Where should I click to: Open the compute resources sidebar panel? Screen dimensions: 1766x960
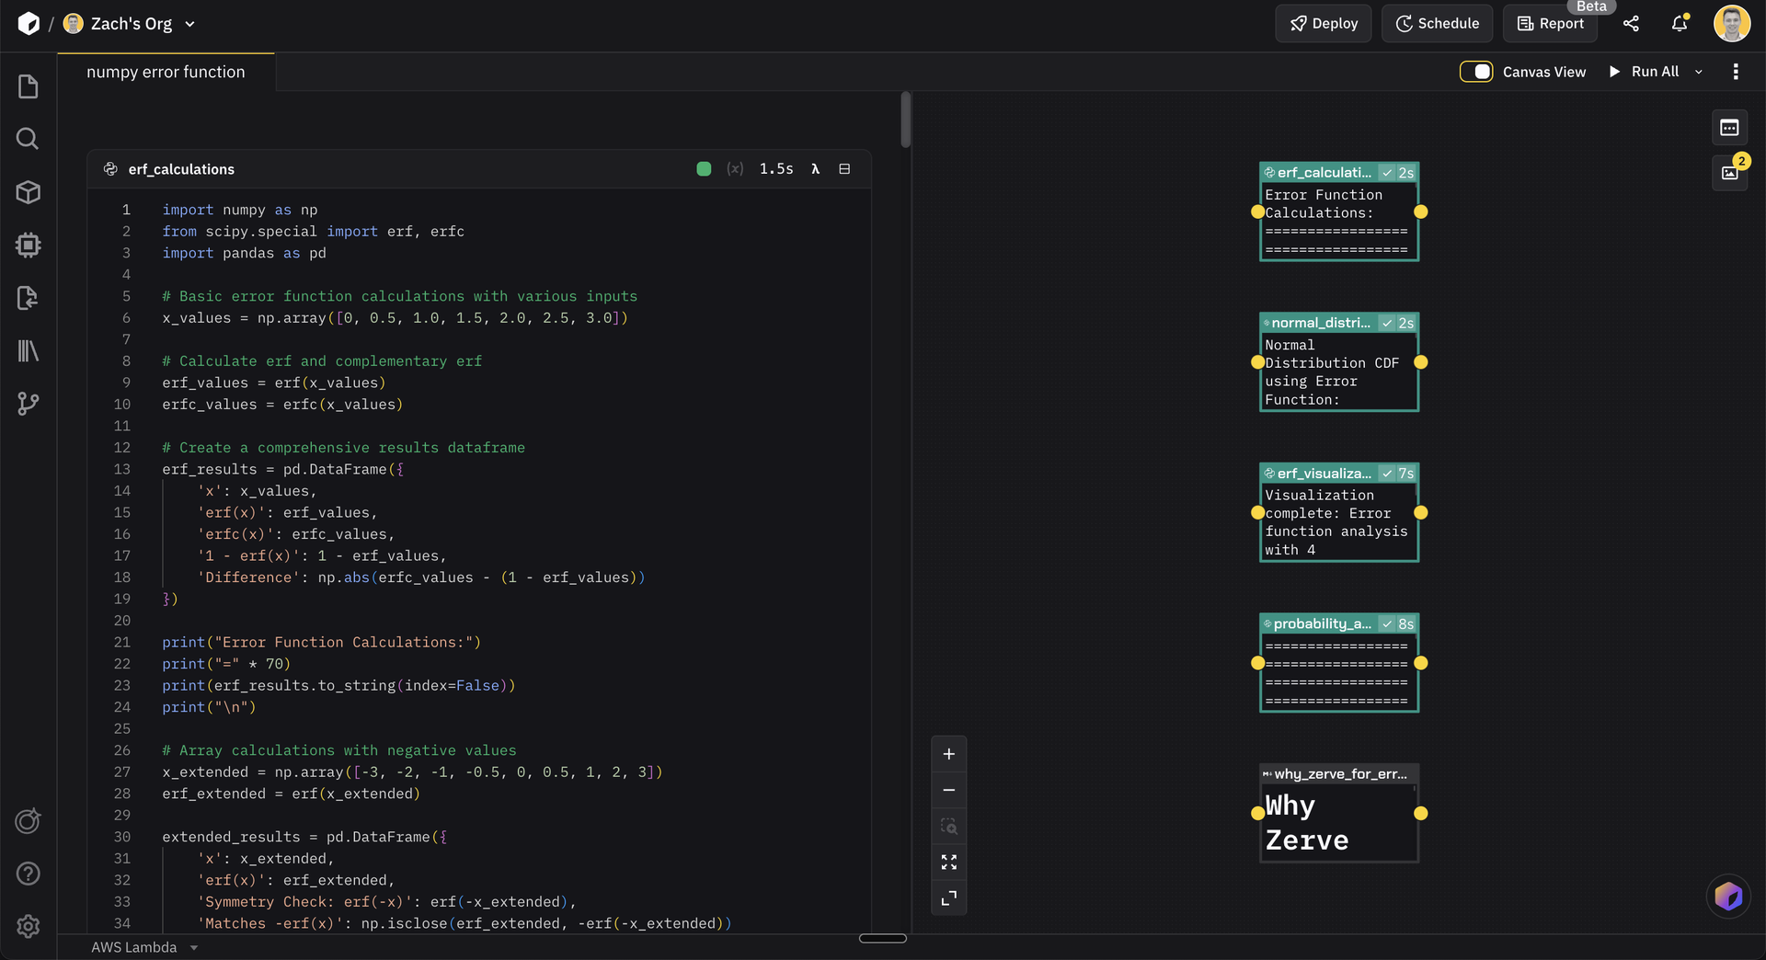tap(28, 246)
